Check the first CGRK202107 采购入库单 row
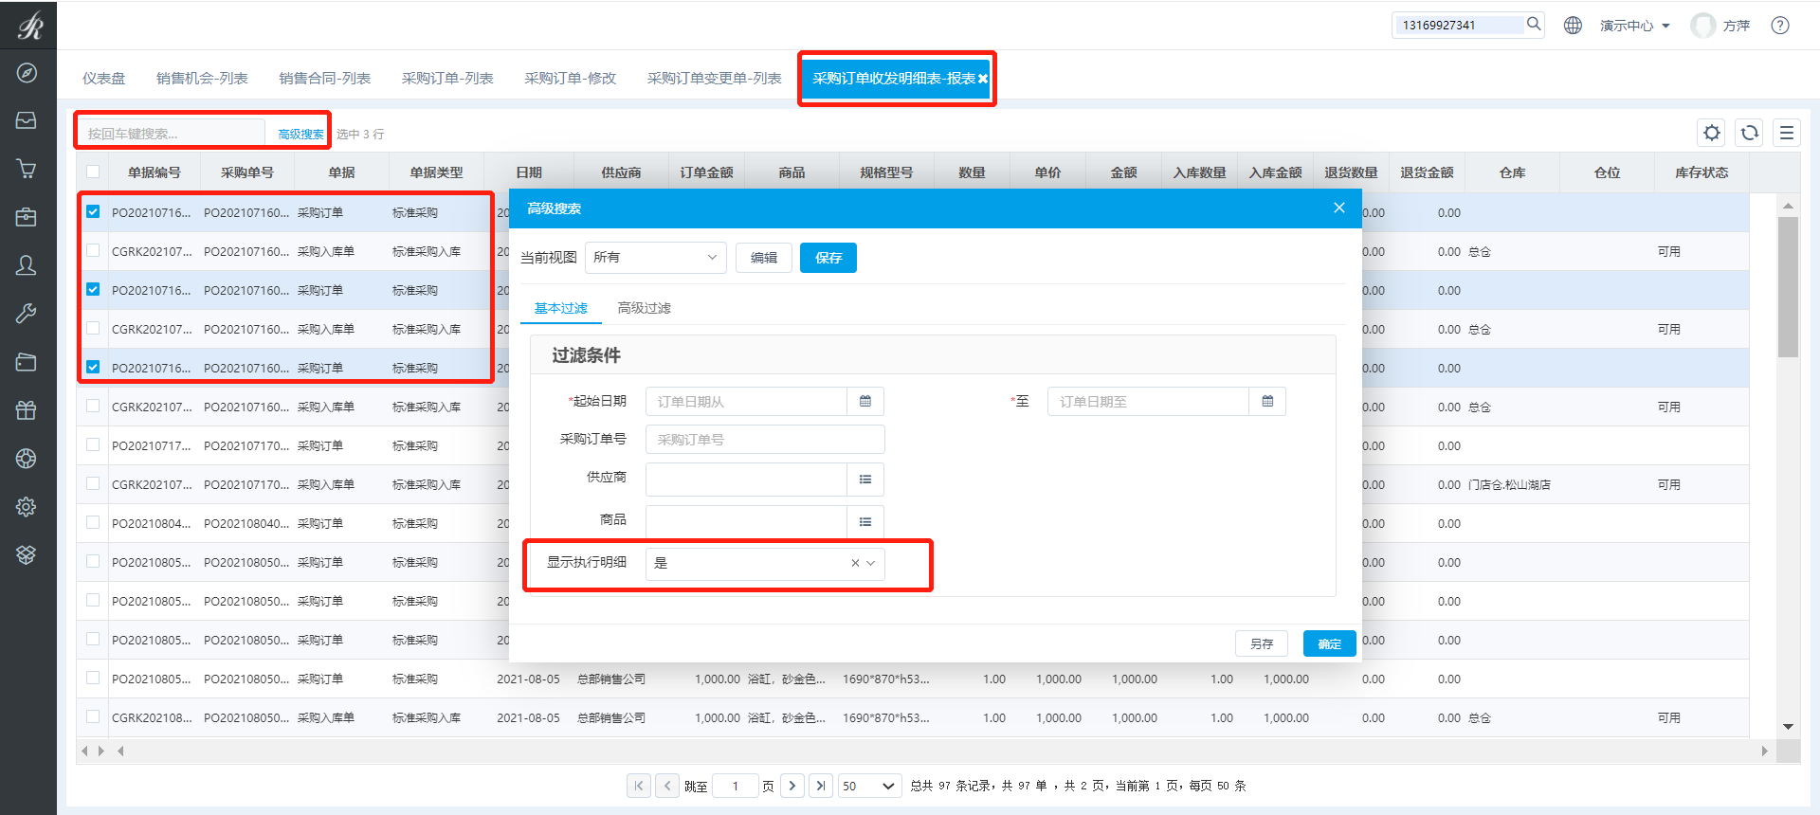Screen dimensions: 1820x815 click(93, 251)
